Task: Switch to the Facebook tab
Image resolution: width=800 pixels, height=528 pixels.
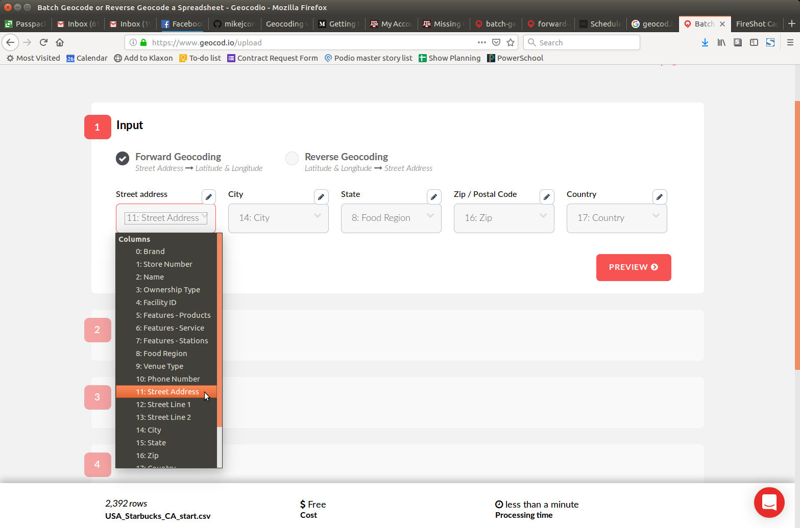Action: [182, 24]
